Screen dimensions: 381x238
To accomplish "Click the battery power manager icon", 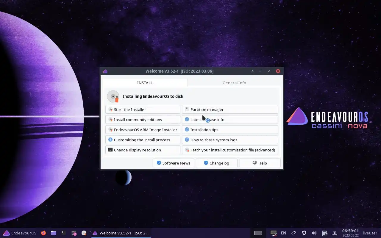I will pyautogui.click(x=324, y=233).
